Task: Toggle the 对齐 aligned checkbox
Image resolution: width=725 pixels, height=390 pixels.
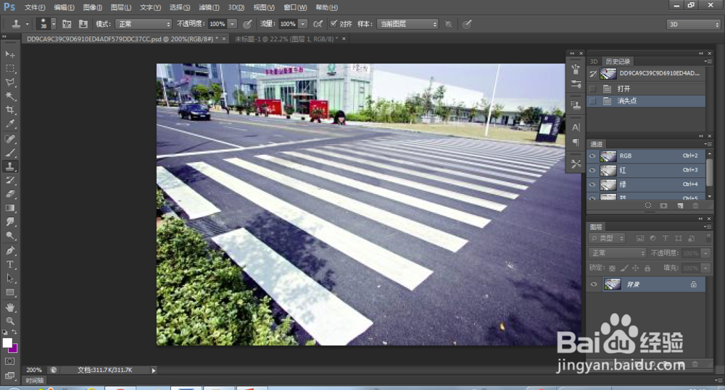Action: (333, 24)
